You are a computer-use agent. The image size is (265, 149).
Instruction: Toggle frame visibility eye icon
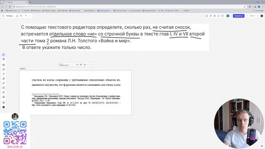tap(81, 65)
